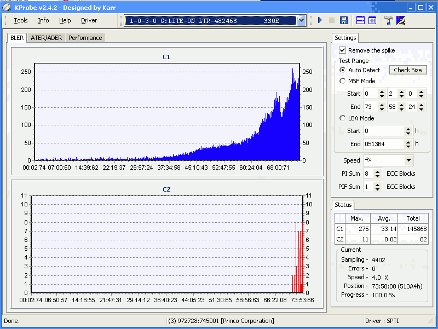The image size is (438, 329).
Task: Decrease MSF End minutes value 73
Action: click(x=382, y=109)
